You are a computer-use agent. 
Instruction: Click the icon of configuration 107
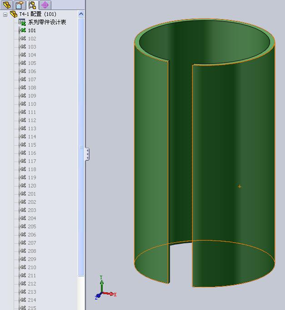coord(23,79)
